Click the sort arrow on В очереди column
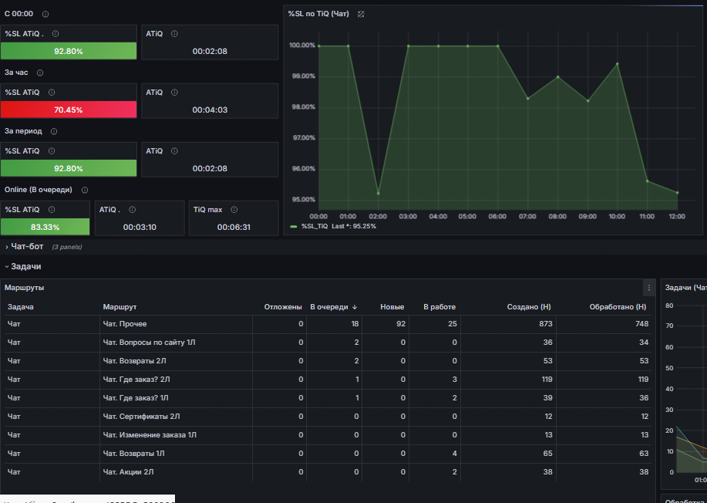The image size is (707, 503). click(355, 307)
